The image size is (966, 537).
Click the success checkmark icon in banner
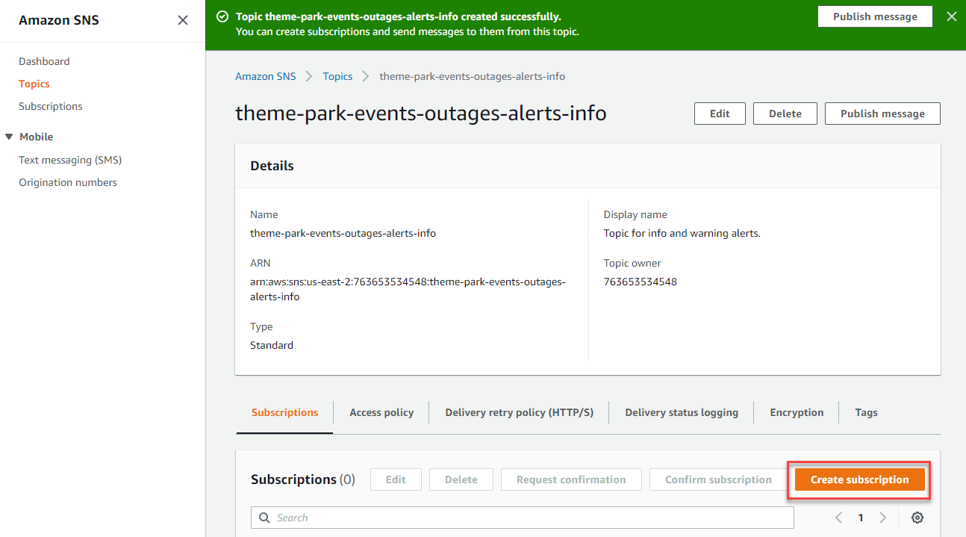tap(222, 16)
